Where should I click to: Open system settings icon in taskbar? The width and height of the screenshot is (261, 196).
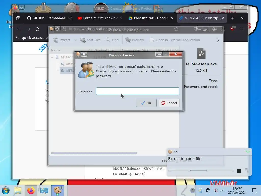[x=44, y=190]
